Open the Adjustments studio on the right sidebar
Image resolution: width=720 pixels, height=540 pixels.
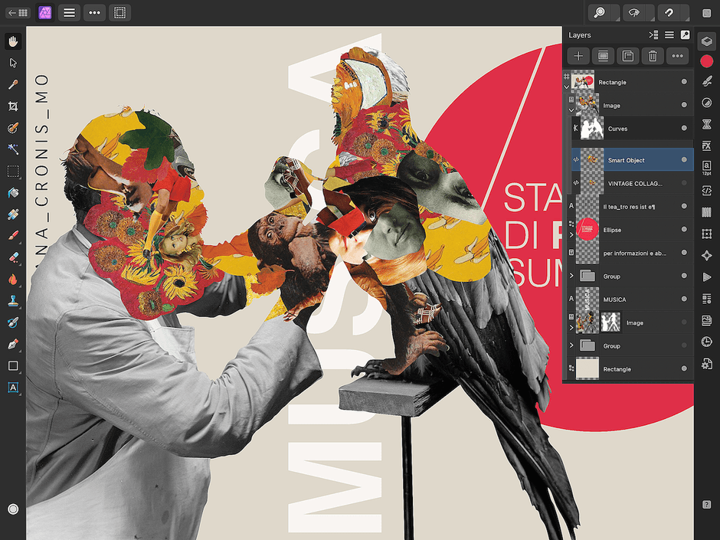click(x=706, y=102)
